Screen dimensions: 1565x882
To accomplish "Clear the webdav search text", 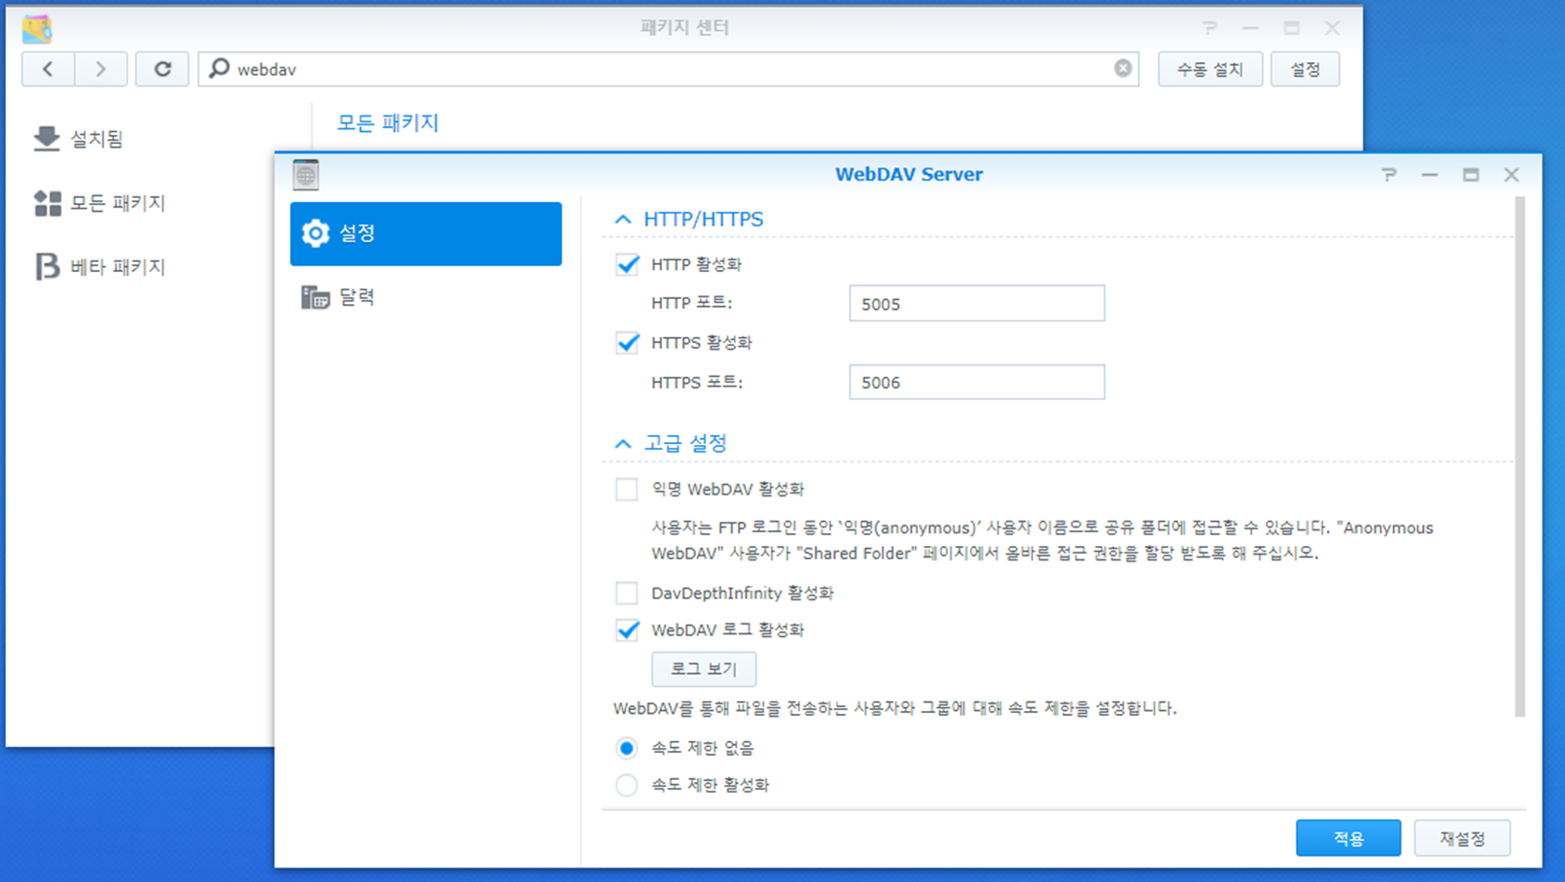I will (1123, 68).
